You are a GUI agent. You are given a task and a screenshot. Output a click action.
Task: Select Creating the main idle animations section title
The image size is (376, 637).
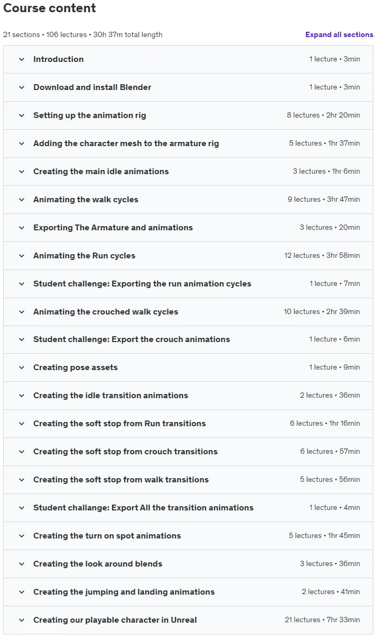(101, 172)
